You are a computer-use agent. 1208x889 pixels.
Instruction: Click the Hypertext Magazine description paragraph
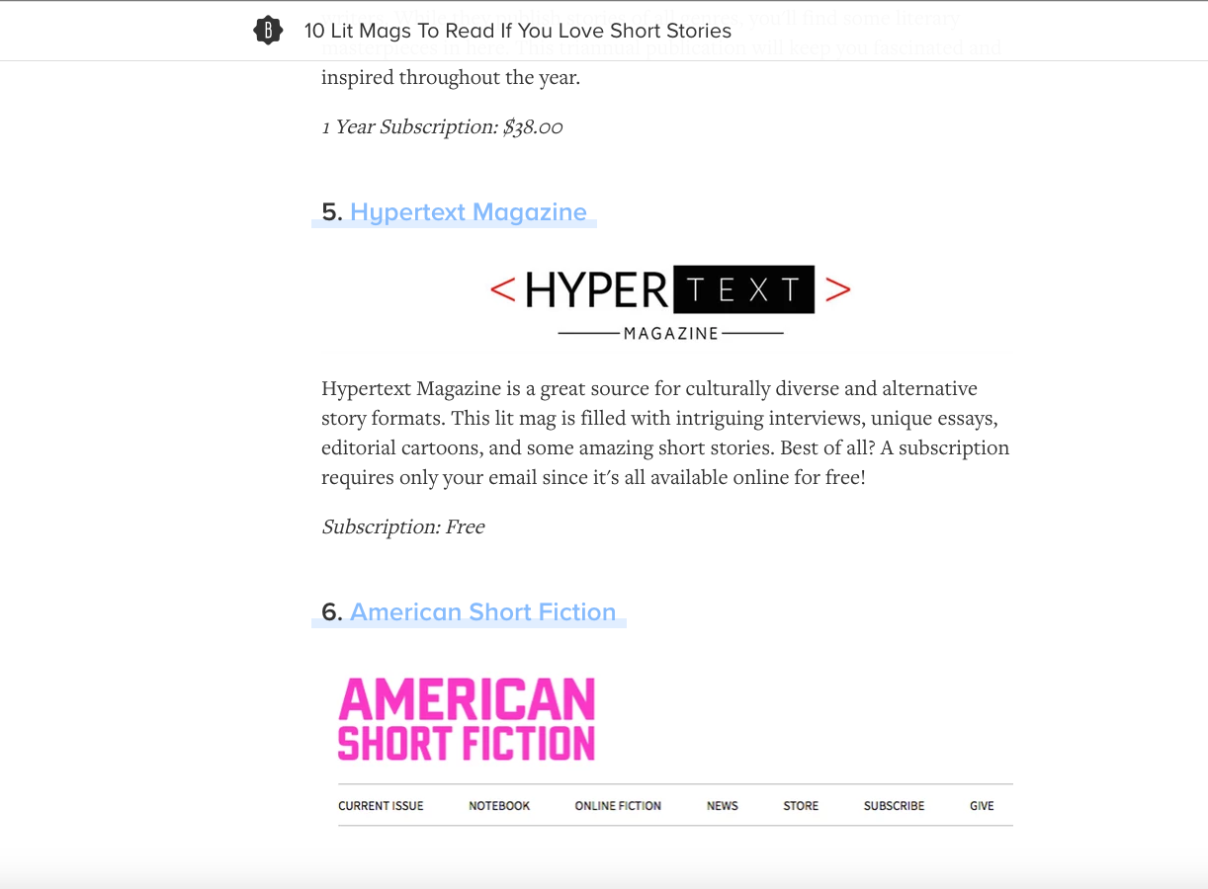coord(665,433)
